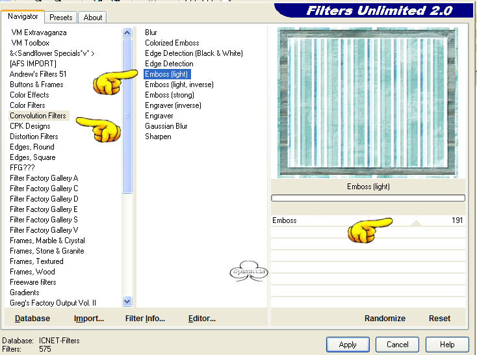
Task: Select Color Effects category
Action: 29,95
